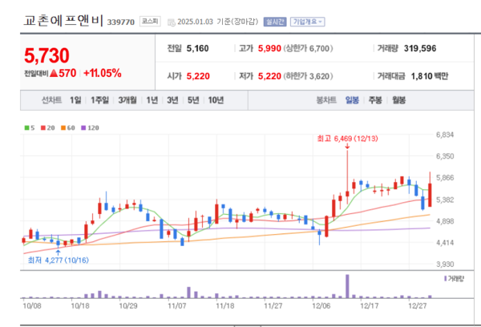Click the purple 120-day moving average swatch
The width and height of the screenshot is (481, 327).
[x=83, y=128]
